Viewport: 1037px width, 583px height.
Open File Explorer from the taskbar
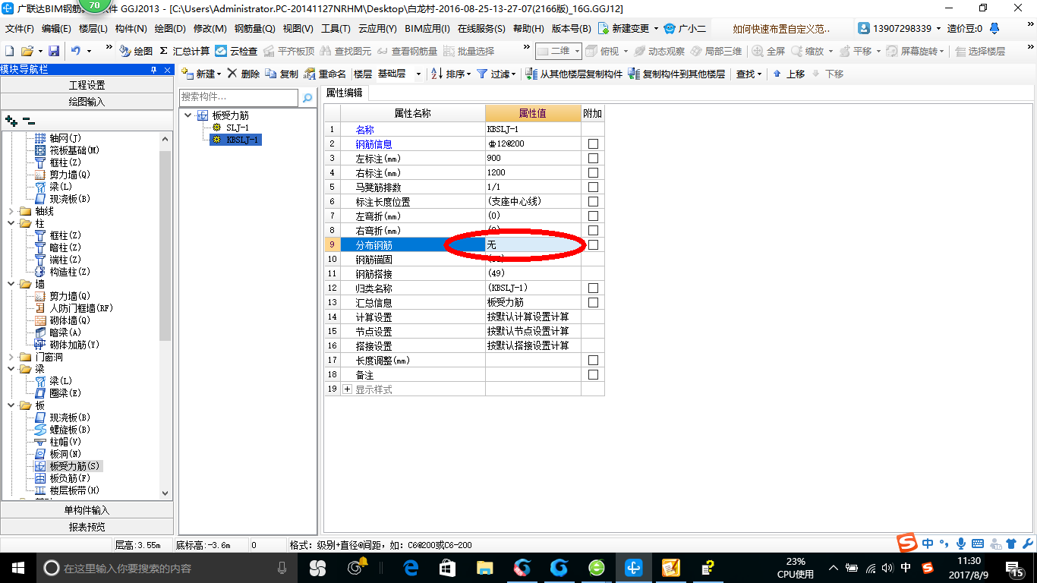click(484, 568)
